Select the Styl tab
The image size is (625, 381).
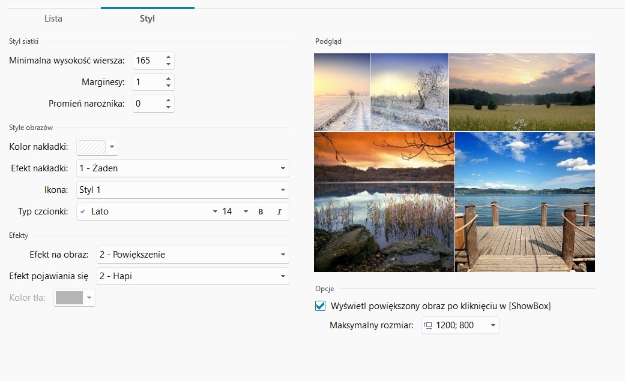coord(147,19)
